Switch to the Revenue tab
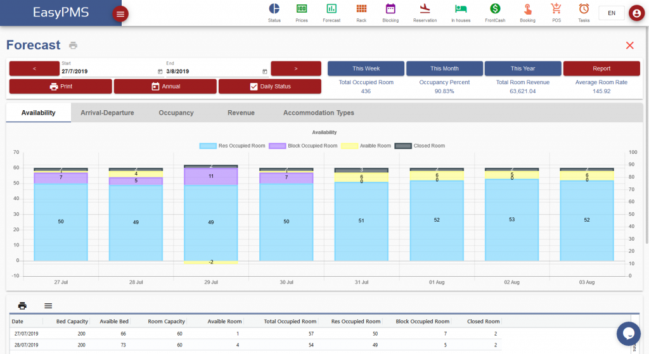Screen dimensions: 649x354 (x=241, y=113)
